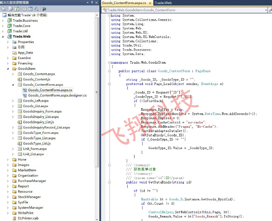Click the Goods_ContentForm.aspx.designer.cs file icon
This screenshot has height=221, width=272.
point(25,95)
